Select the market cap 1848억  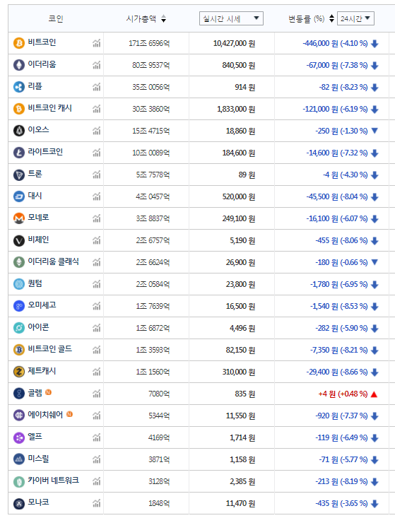(159, 503)
